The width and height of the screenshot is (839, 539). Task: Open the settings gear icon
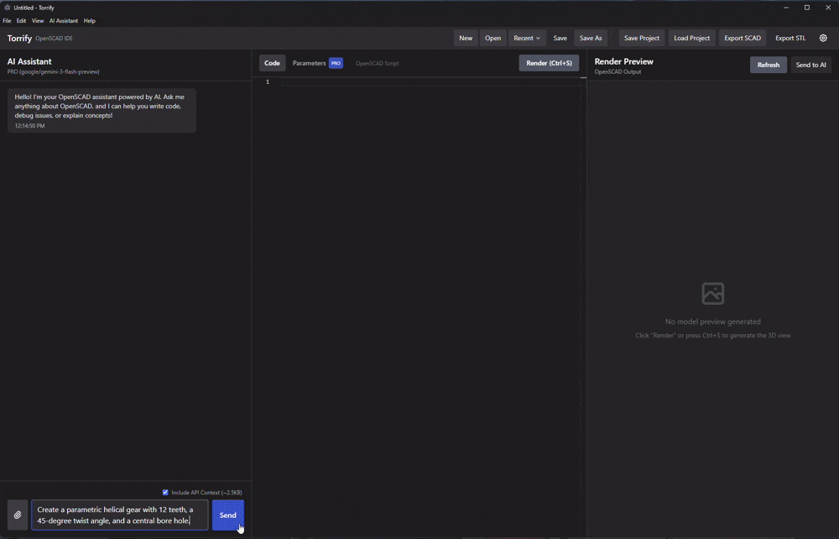pyautogui.click(x=823, y=38)
